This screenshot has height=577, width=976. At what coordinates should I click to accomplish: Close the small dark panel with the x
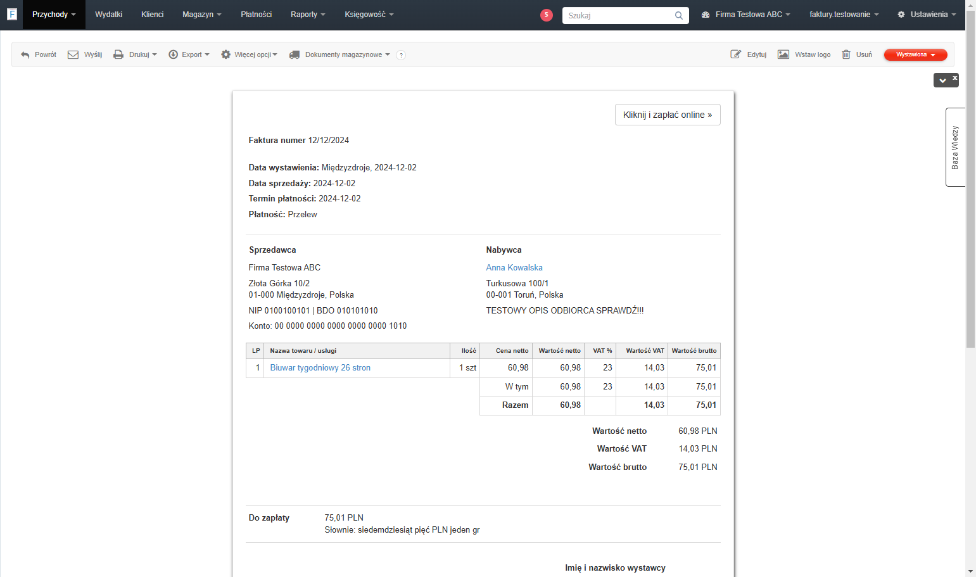point(955,77)
